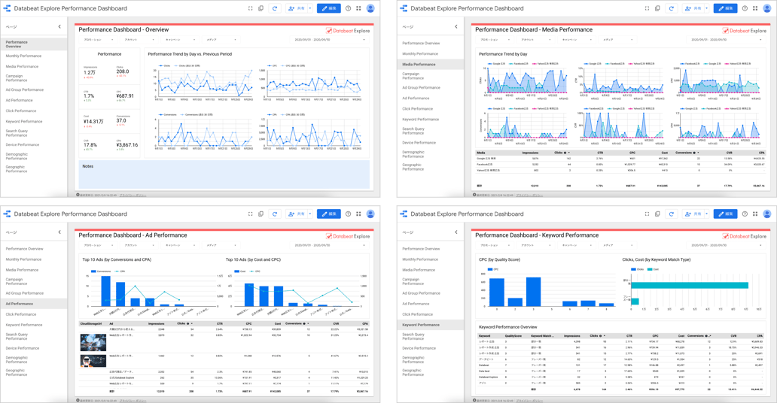Viewport: 777px width, 403px height.
Task: Open Google apps grid in Overview window
Action: pos(358,8)
